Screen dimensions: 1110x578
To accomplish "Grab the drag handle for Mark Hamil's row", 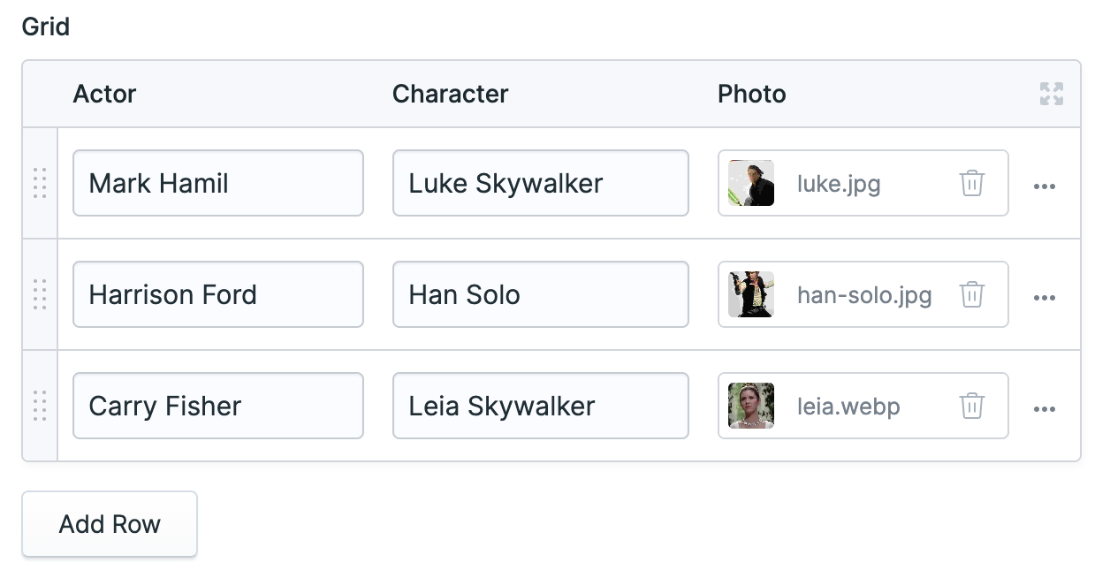I will click(40, 183).
